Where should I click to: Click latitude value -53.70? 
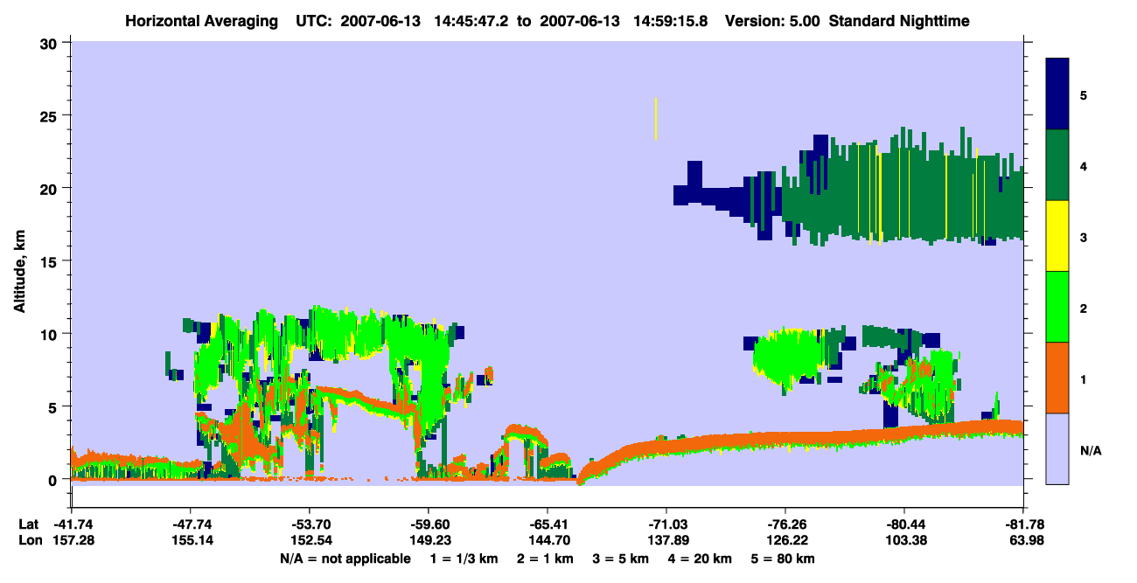[309, 524]
